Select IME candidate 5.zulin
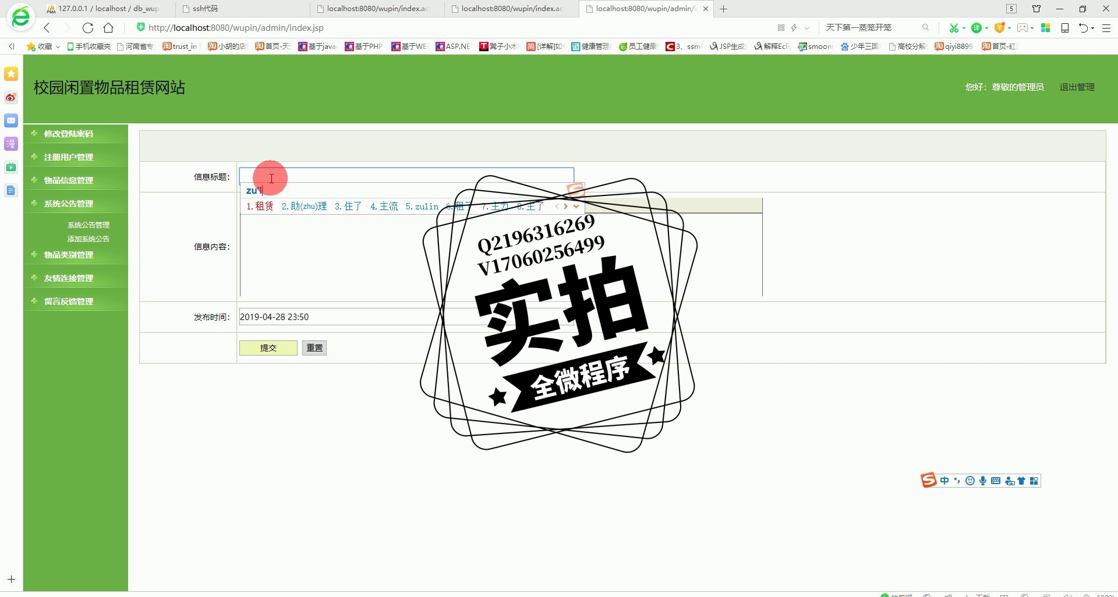 pyautogui.click(x=422, y=206)
